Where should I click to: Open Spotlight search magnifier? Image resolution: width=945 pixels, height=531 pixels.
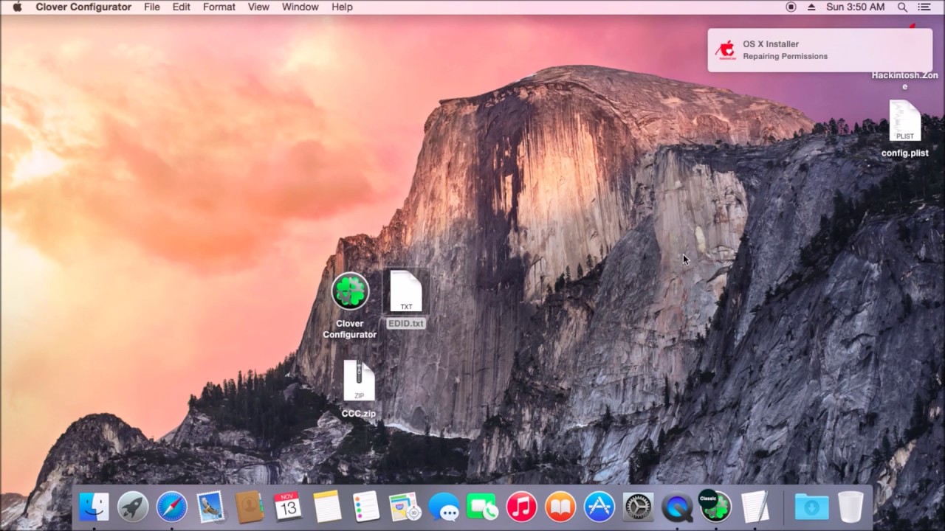902,7
